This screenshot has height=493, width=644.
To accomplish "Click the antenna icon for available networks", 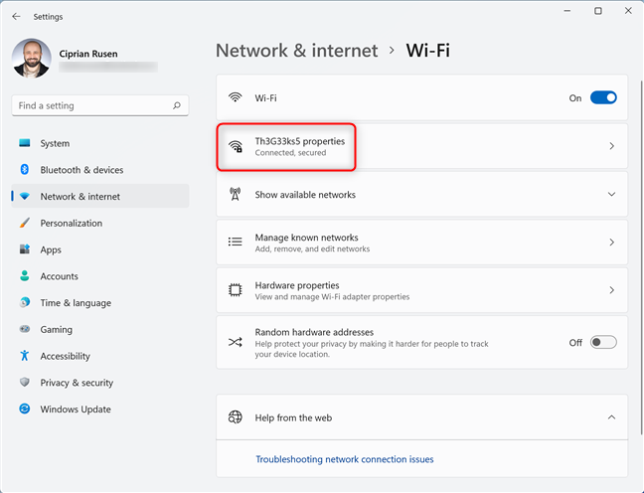I will 235,194.
